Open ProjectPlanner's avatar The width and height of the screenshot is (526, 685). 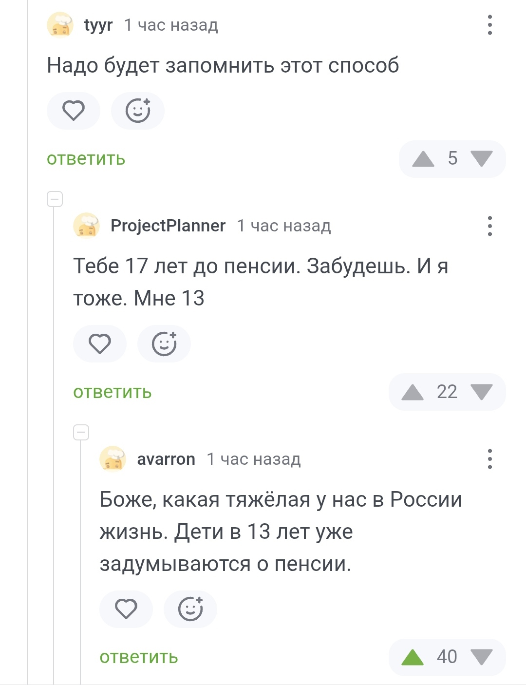[x=86, y=226]
